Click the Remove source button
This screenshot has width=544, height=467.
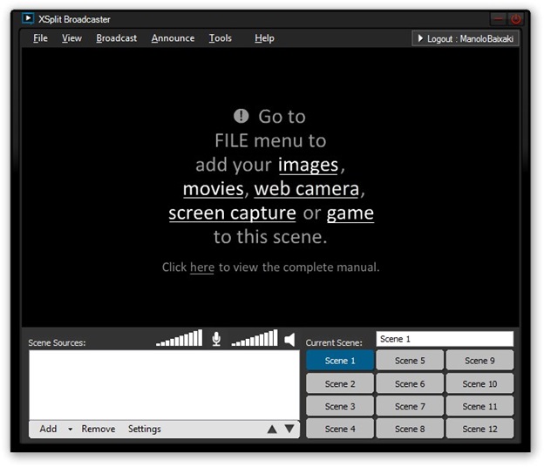tap(99, 429)
